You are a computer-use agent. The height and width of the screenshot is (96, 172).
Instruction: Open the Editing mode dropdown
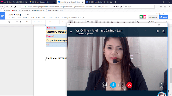coord(156,22)
